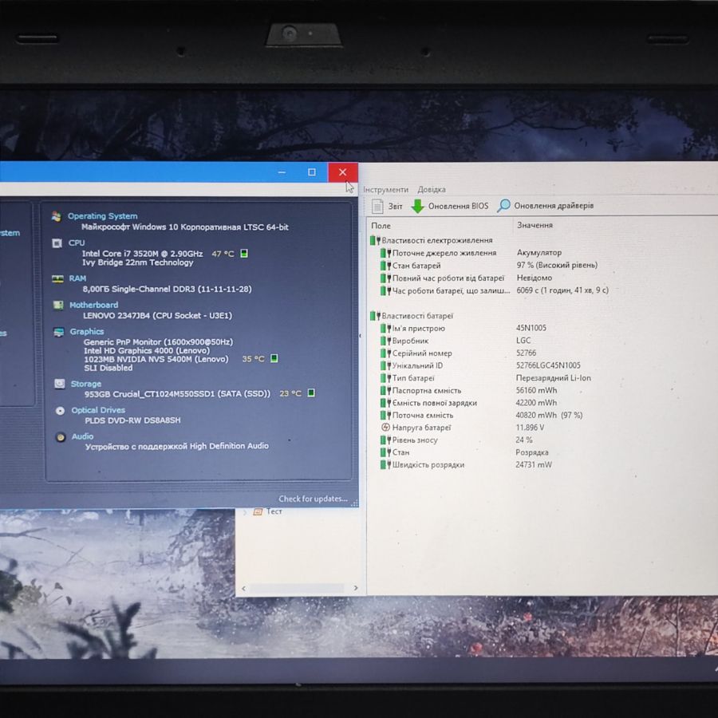This screenshot has height=718, width=718.
Task: Click the Оновлення BIOS toolbar button
Action: (450, 206)
